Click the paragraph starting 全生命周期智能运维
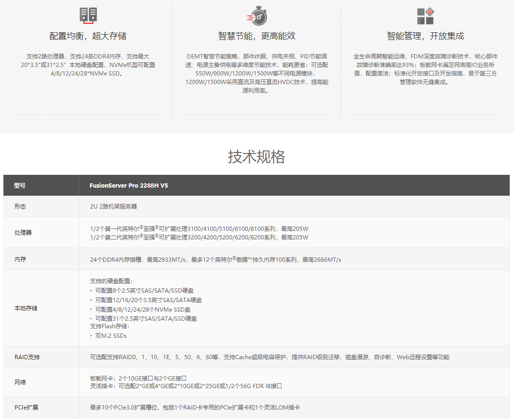Screen dimensions: 514x419 [426, 69]
